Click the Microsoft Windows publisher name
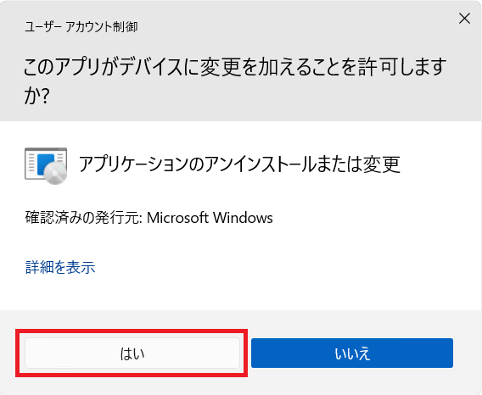The width and height of the screenshot is (482, 395). [210, 218]
